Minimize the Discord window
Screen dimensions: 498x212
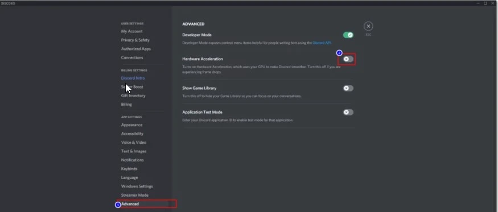point(479,3)
